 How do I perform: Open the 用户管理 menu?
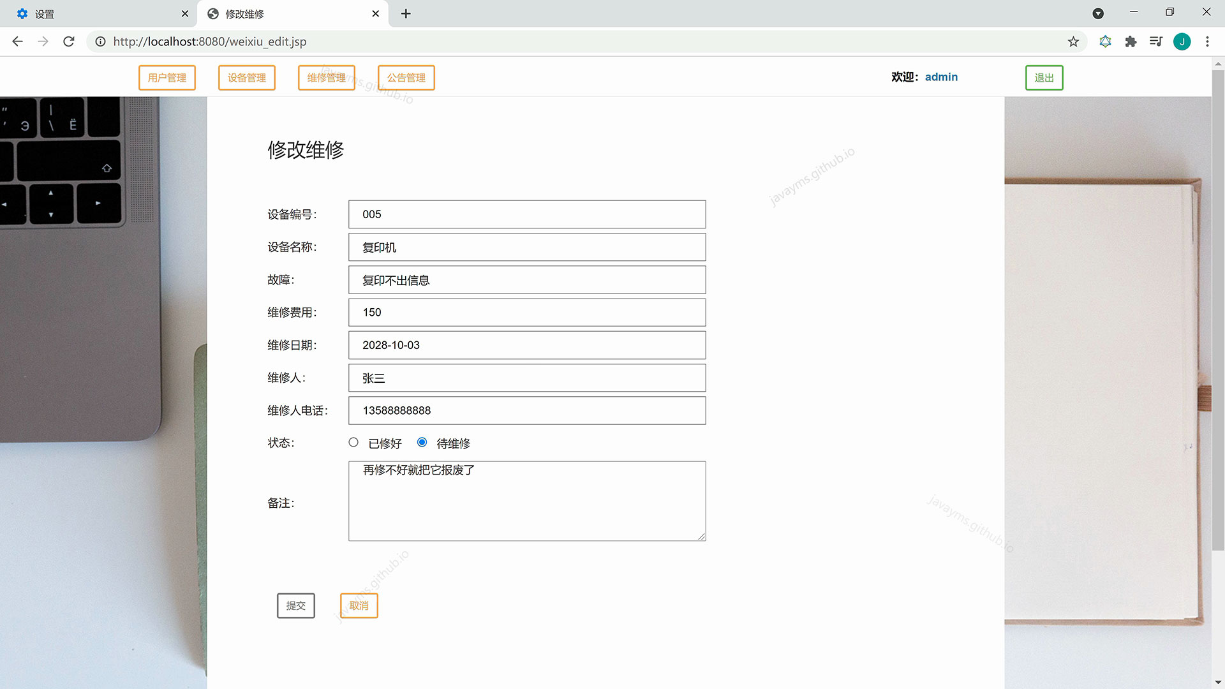(x=167, y=78)
